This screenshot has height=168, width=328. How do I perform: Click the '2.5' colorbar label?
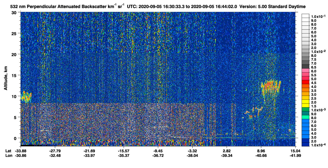coord(313,98)
